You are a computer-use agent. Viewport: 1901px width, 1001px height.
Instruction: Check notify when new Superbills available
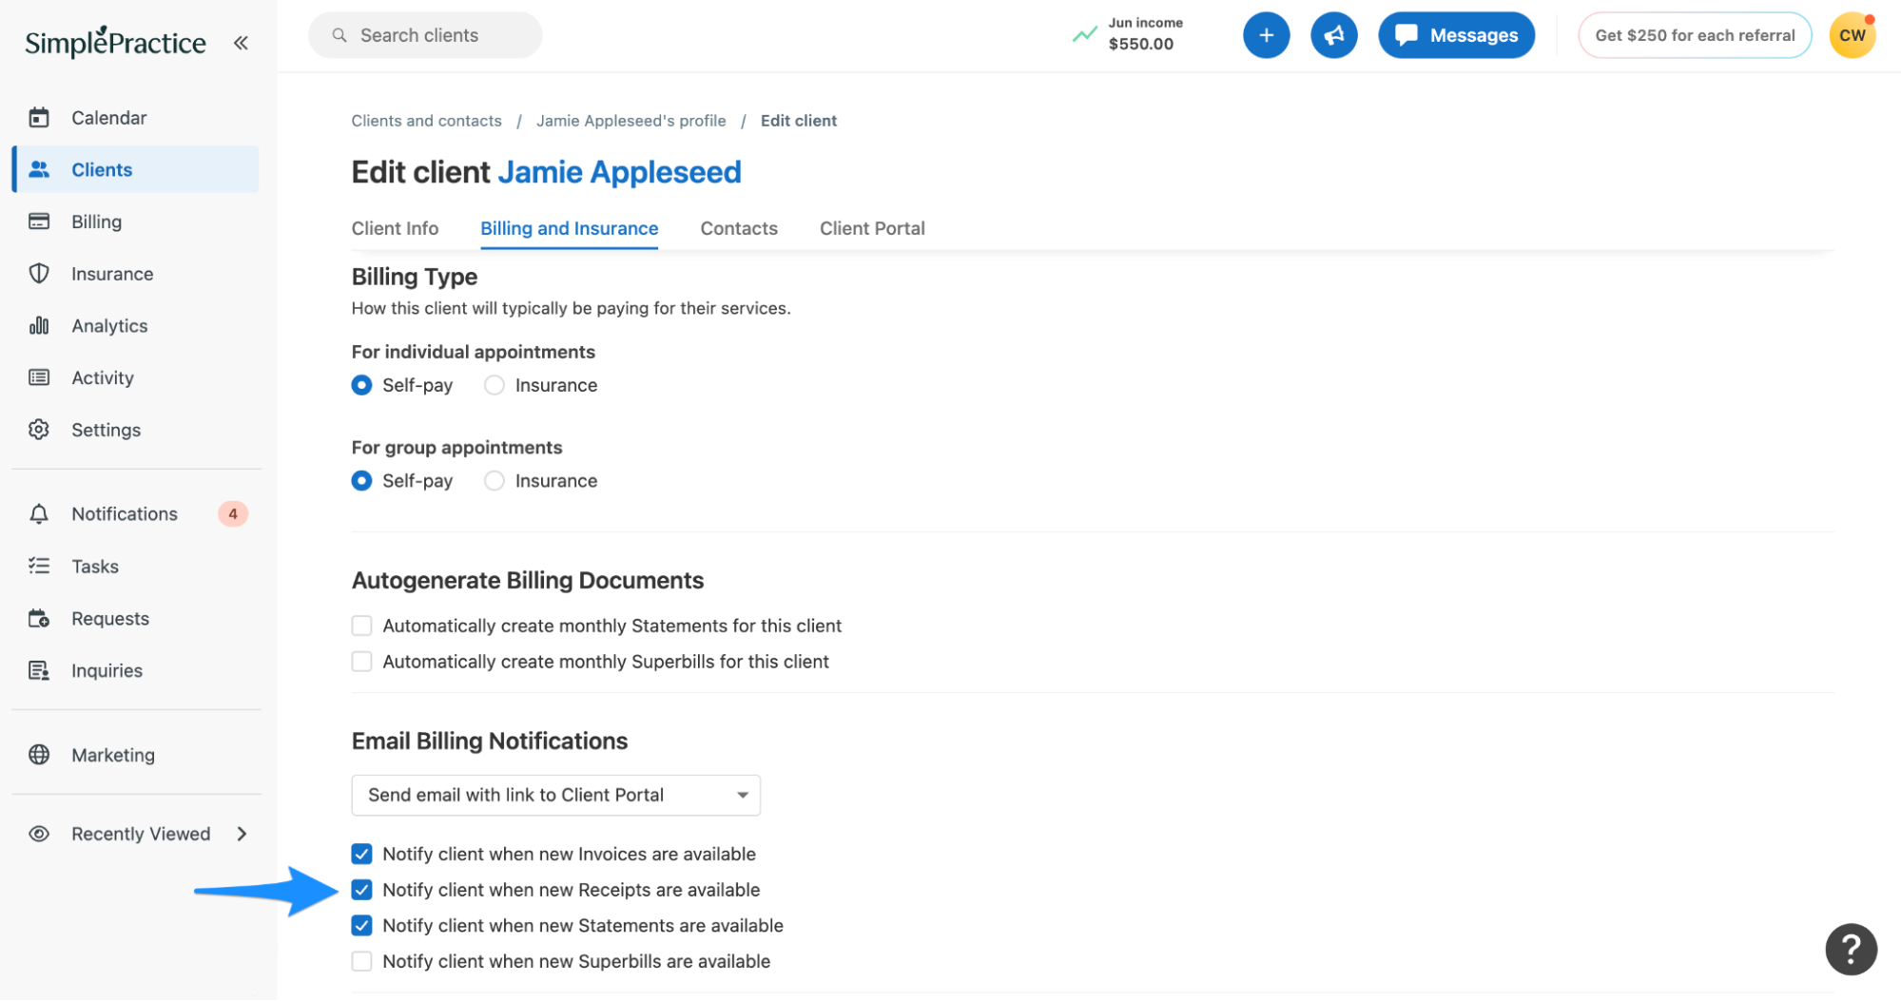point(361,961)
